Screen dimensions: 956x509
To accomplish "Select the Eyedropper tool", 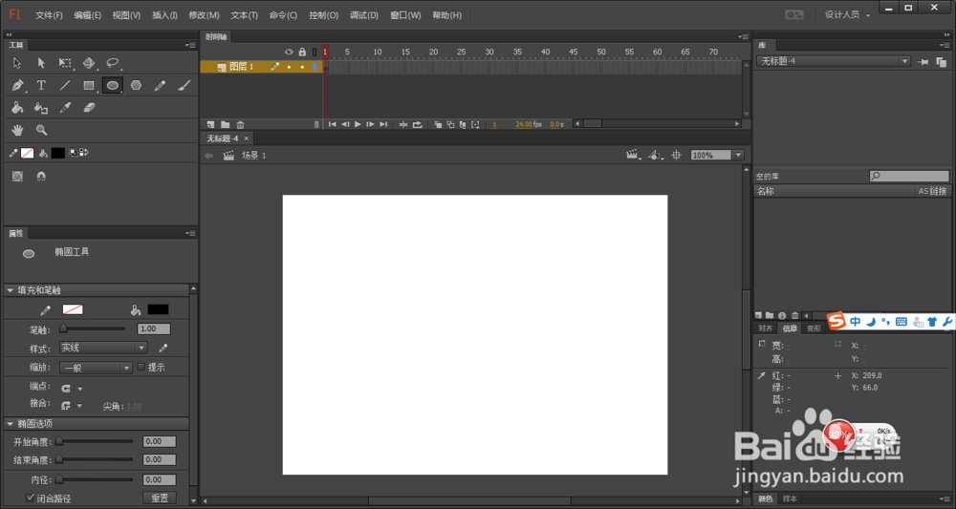I will pos(65,108).
